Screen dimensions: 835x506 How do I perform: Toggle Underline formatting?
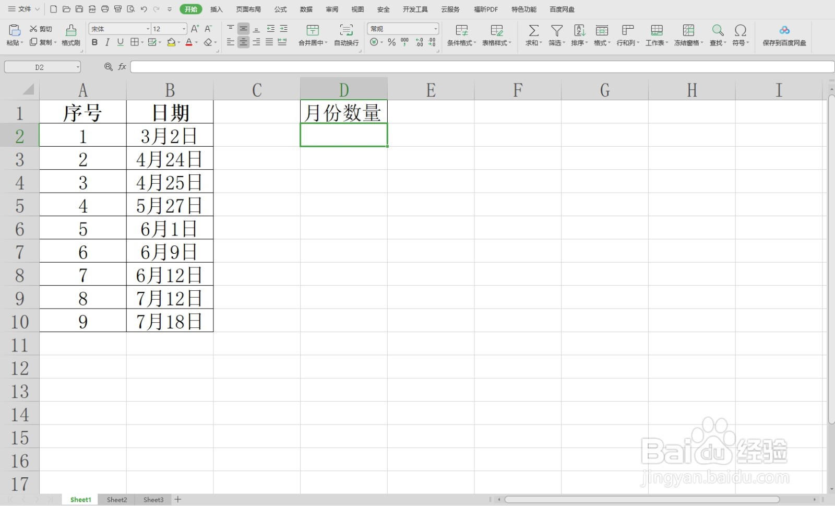tap(121, 42)
